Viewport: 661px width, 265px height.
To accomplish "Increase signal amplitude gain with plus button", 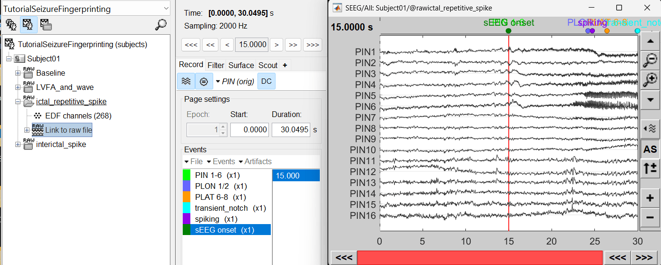I will (x=650, y=197).
